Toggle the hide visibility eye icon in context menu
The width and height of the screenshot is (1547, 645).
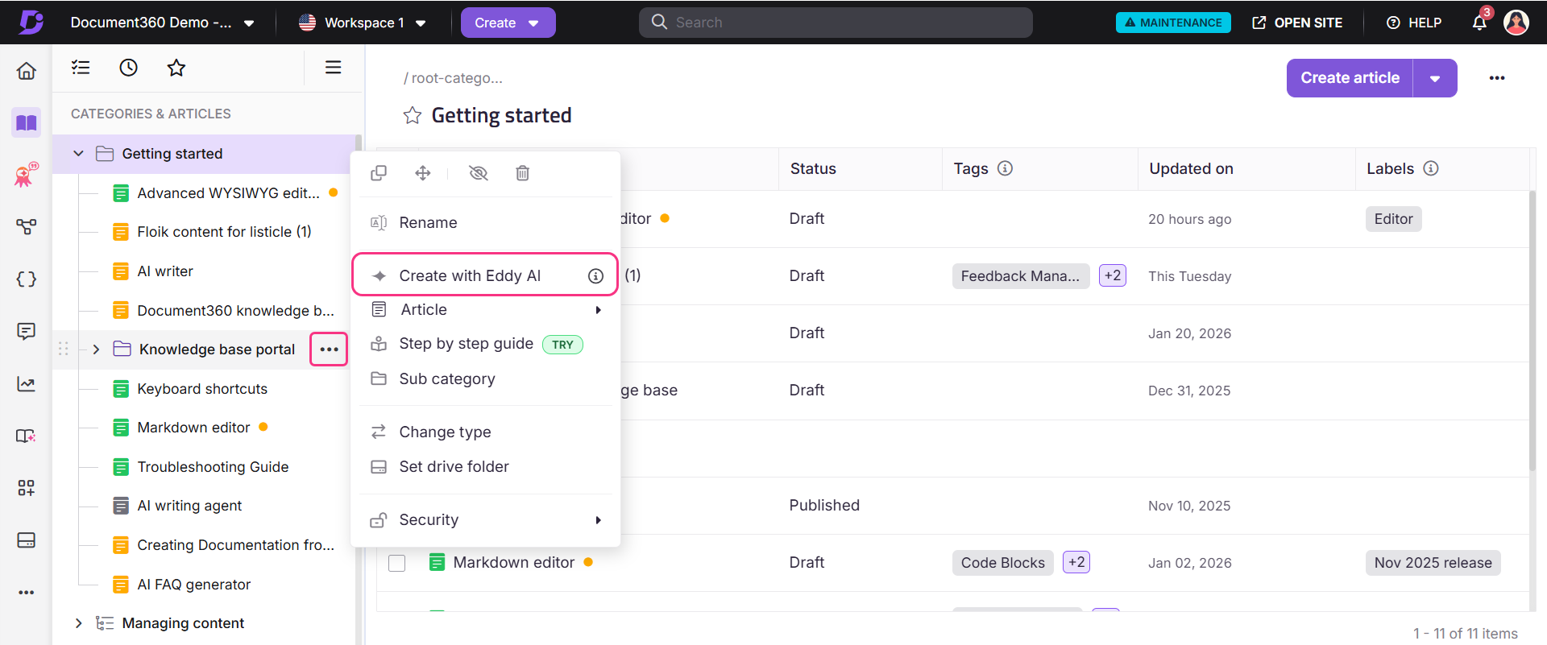479,173
